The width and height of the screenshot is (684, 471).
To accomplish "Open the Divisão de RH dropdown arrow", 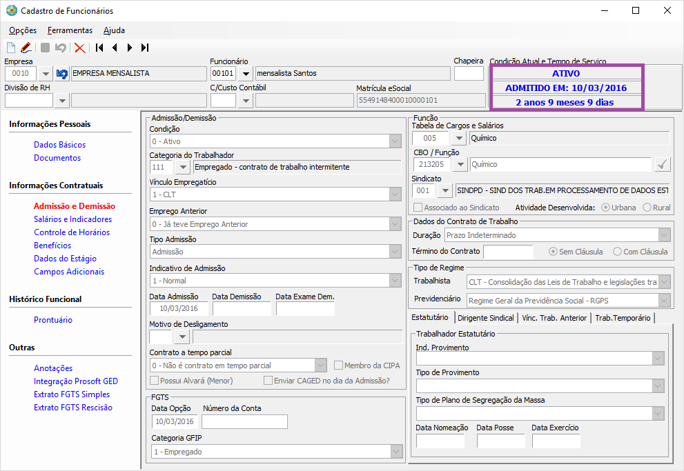I will tap(62, 101).
